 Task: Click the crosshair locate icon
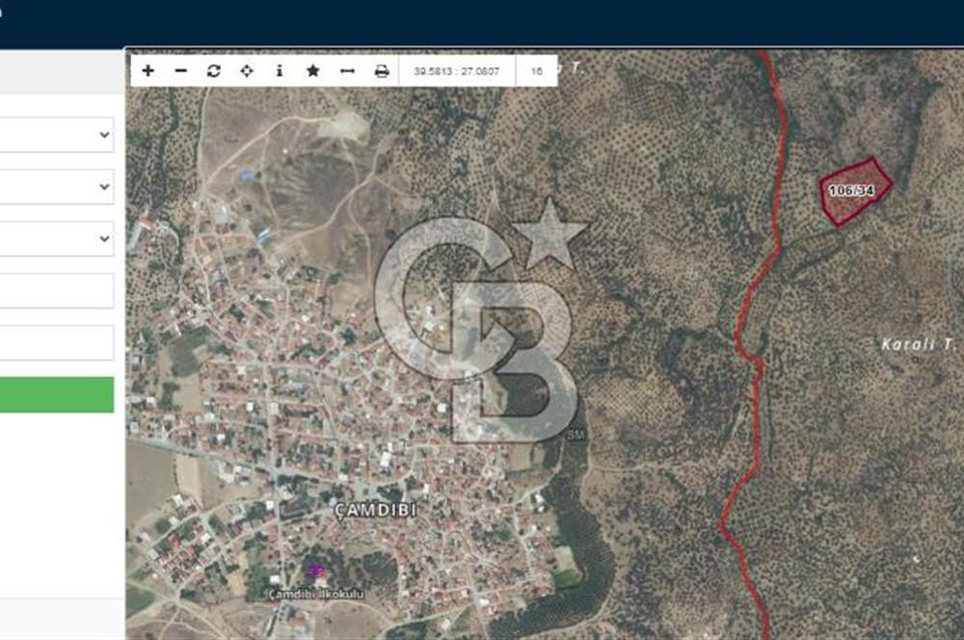(x=247, y=71)
